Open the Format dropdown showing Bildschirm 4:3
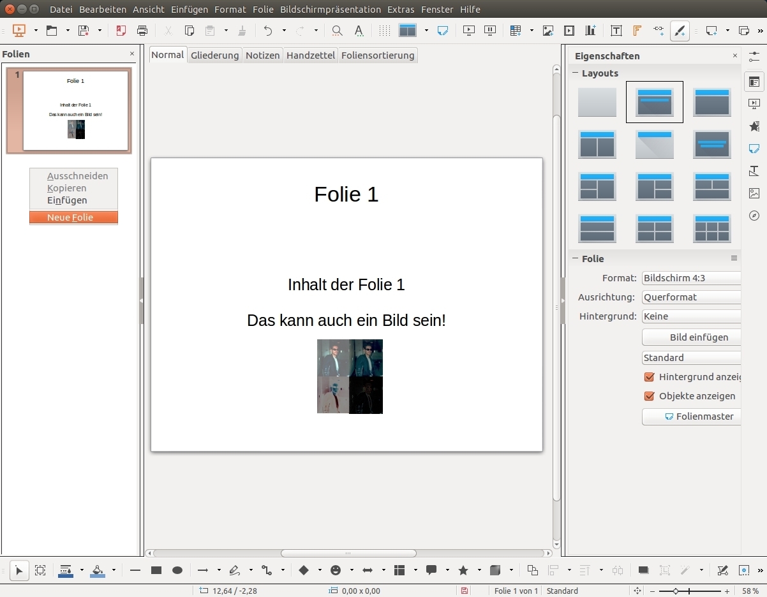This screenshot has height=597, width=767. tap(691, 278)
